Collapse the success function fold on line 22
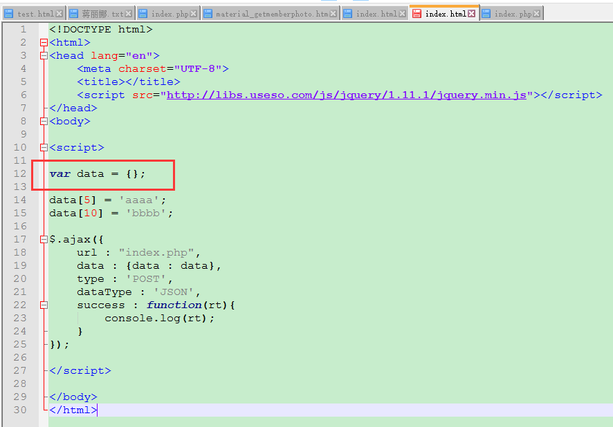This screenshot has width=613, height=427. click(44, 305)
